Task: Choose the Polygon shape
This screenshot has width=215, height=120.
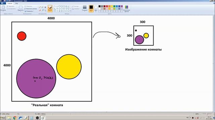Action: 66,6
